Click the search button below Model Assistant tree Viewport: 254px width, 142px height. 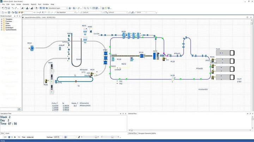(x=19, y=109)
